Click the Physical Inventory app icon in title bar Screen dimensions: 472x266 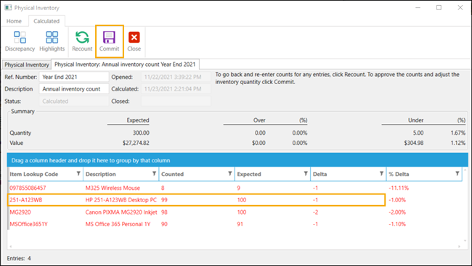(x=8, y=7)
